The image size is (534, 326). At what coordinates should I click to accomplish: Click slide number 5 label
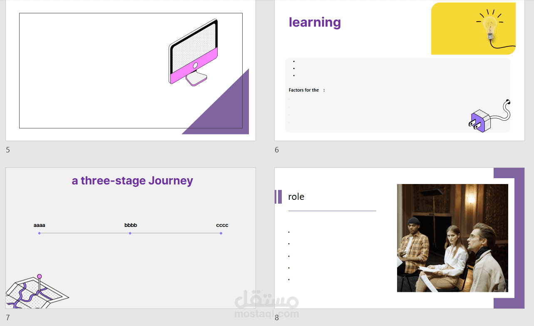click(8, 150)
